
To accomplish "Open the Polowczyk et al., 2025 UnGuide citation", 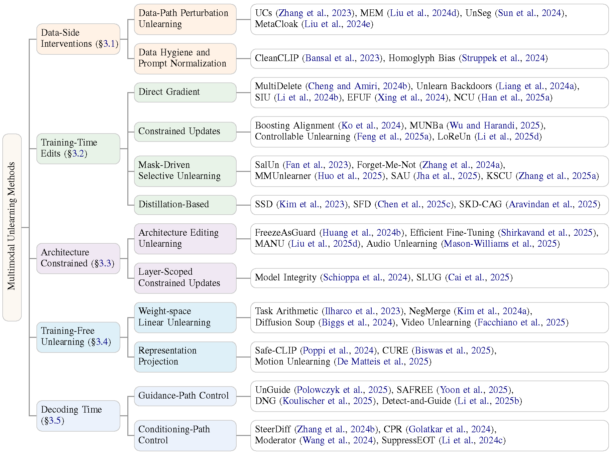I will tap(342, 390).
